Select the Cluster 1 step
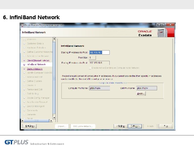The height and width of the screenshot is (146, 194). click(31, 85)
